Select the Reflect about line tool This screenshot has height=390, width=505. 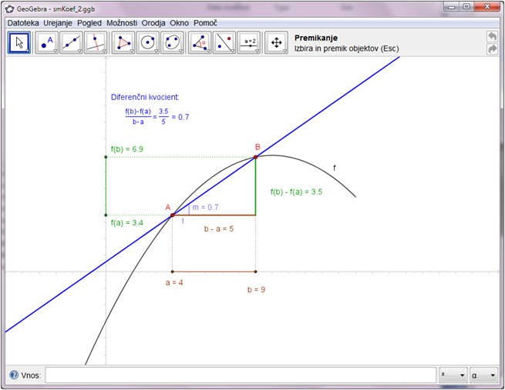[x=224, y=42]
